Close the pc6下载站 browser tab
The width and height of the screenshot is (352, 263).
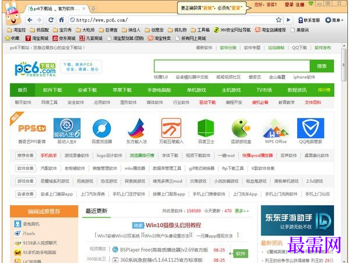point(84,9)
